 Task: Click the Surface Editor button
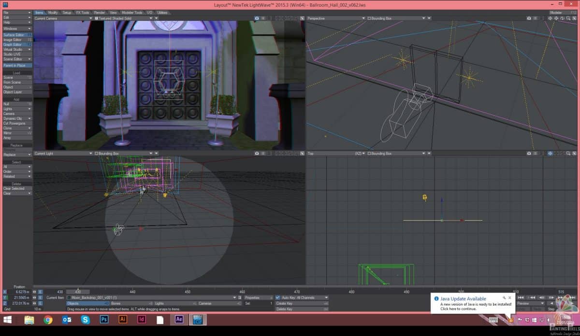[x=15, y=35]
